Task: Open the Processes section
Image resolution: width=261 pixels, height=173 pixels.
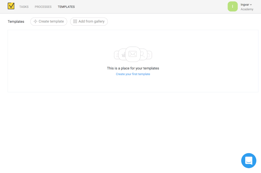Action: (43, 7)
